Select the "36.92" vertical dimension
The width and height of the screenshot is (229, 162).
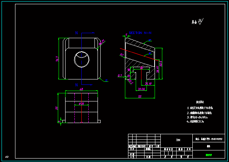pyautogui.click(x=158, y=69)
